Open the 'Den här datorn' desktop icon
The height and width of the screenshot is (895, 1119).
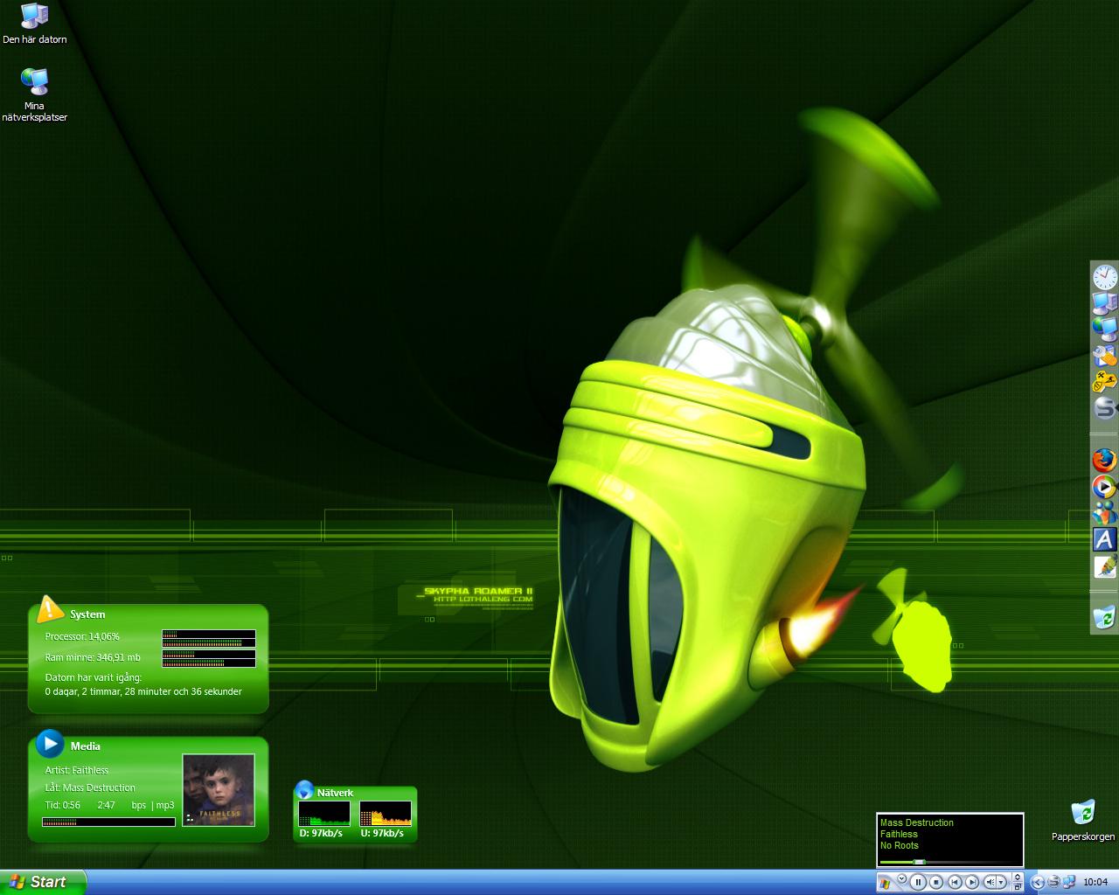(x=35, y=24)
